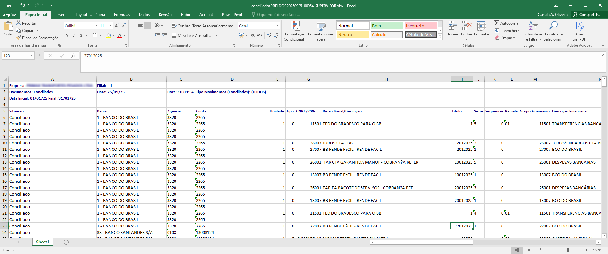Toggle Quebrar Texto Automaticamente
The width and height of the screenshot is (608, 254).
202,26
